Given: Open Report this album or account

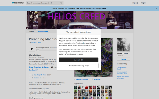Looking at the screenshot, I should 123,77.
